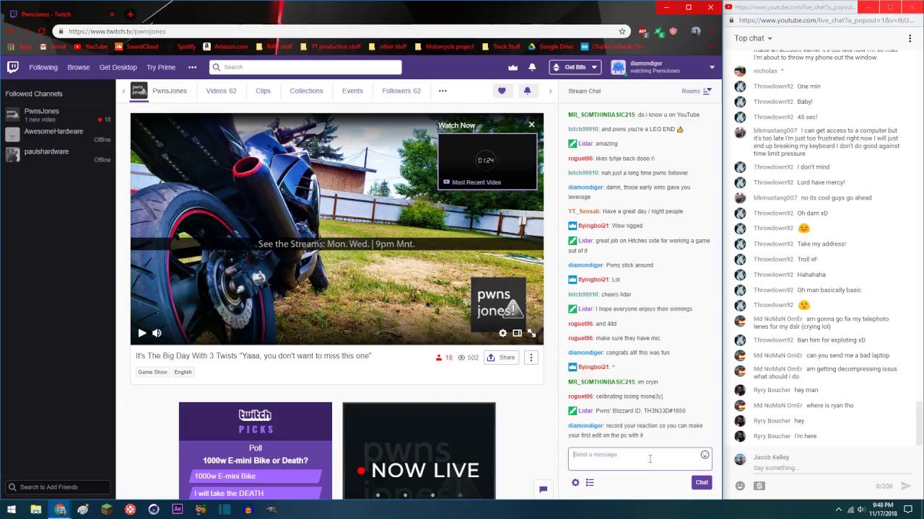The width and height of the screenshot is (924, 519).
Task: Open Get Bits dropdown
Action: (x=575, y=67)
